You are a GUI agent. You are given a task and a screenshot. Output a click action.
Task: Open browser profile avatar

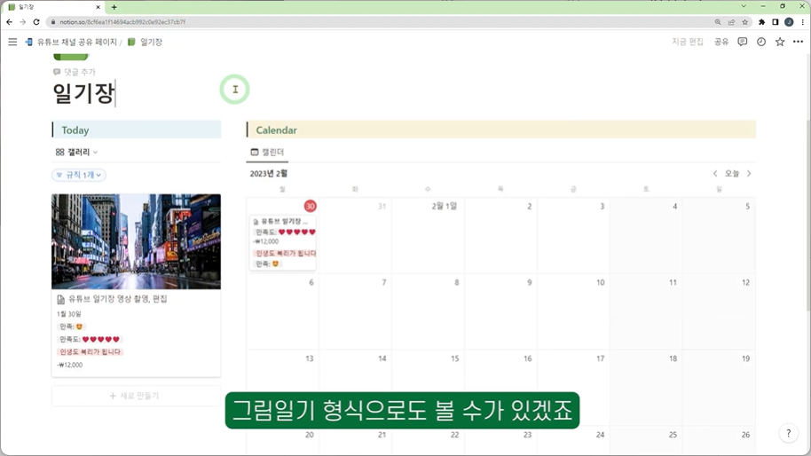point(789,21)
